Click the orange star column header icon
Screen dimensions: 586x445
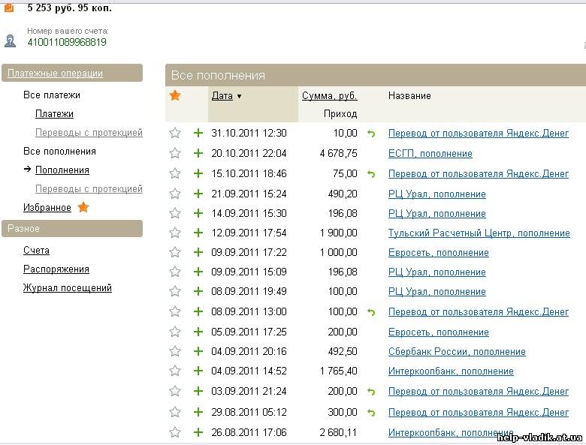(175, 95)
